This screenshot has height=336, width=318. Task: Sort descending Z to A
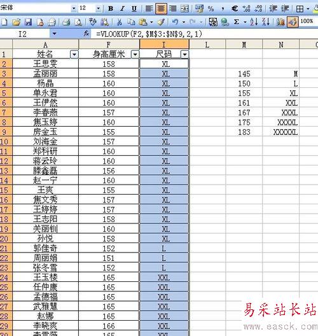266,22
